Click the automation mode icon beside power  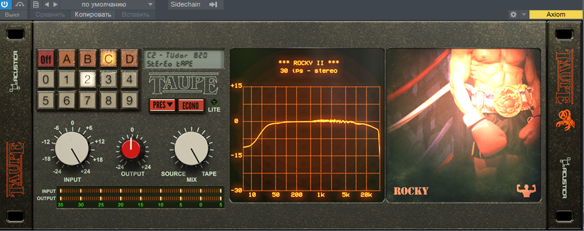[x=20, y=5]
